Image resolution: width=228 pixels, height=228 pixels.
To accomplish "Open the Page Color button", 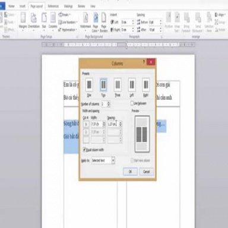I will coord(96,22).
